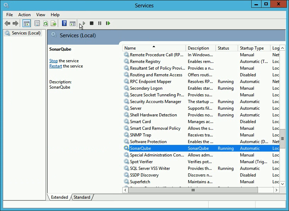Open the Action menu
The width and height of the screenshot is (289, 211).
tap(24, 15)
